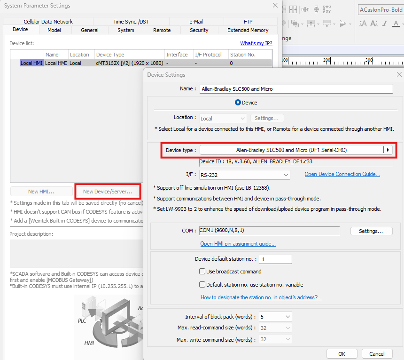Open dropdown arrow next to flip icon
The image size is (404, 360).
click(350, 24)
